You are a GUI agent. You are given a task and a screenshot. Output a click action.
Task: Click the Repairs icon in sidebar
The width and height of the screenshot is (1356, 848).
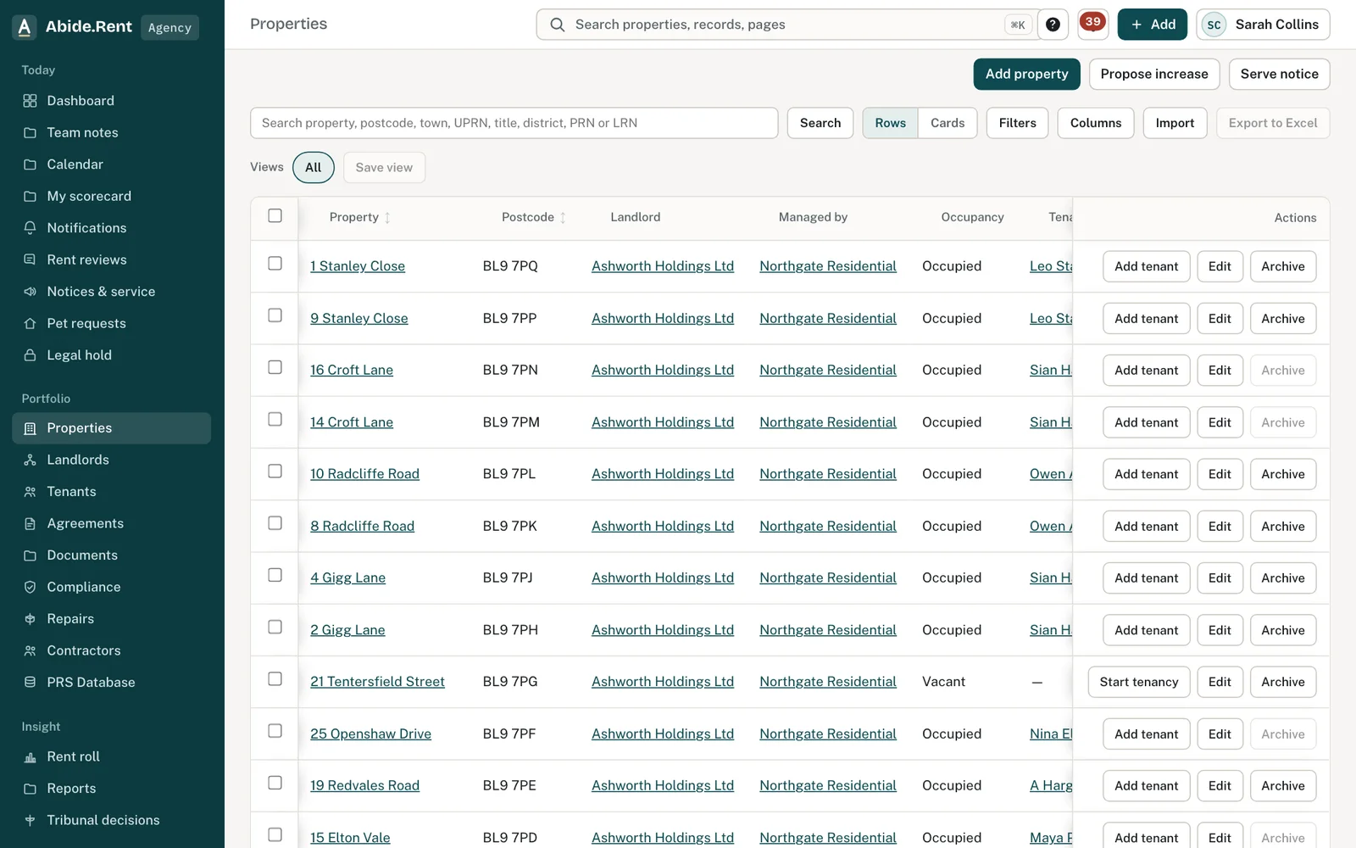point(30,619)
